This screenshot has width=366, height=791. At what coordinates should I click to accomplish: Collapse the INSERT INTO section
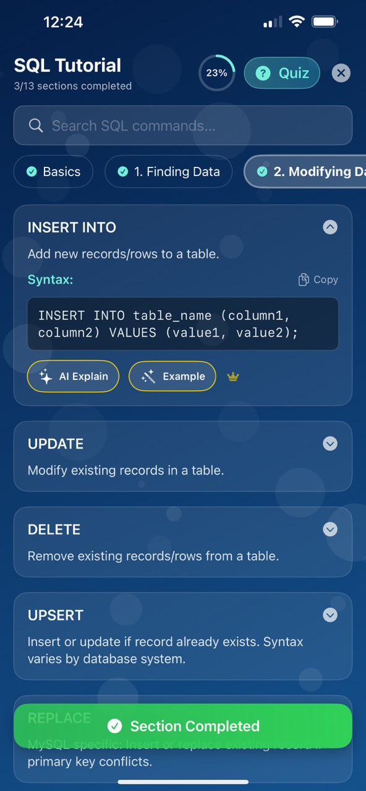click(x=330, y=227)
